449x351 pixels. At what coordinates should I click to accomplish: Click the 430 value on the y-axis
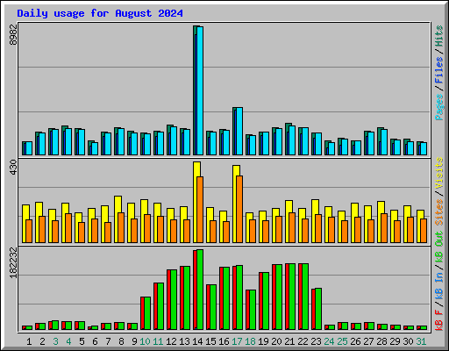[x=13, y=168]
